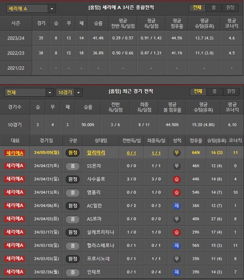Viewport: 244px width, 280px height.
Task: Click the 세리에A badge on 24/04/21 row
Action: click(x=15, y=179)
